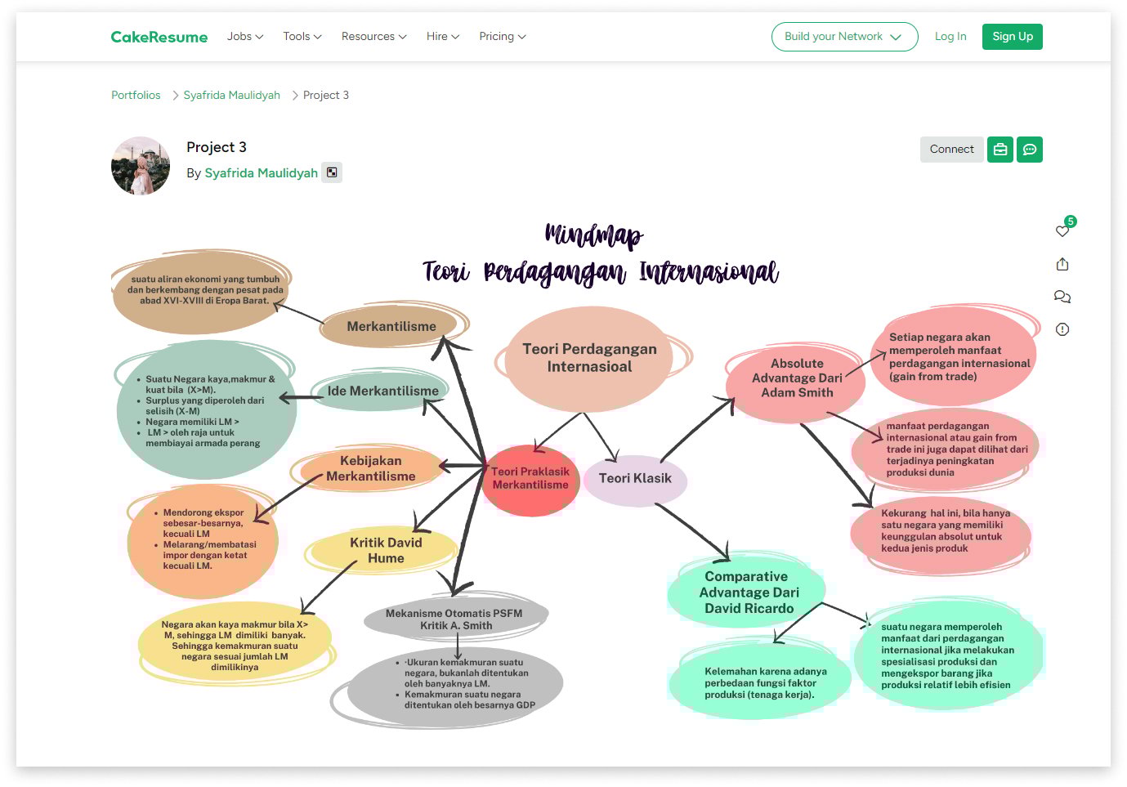Open the Hire menu

pos(442,36)
